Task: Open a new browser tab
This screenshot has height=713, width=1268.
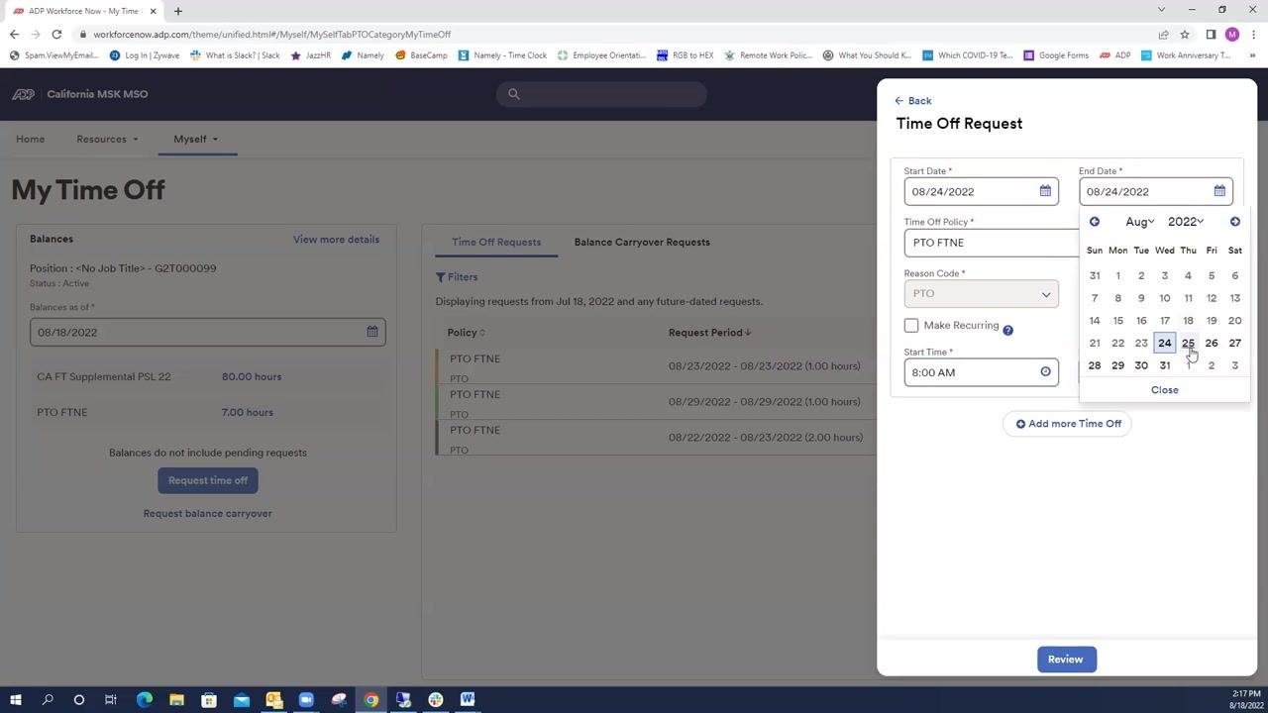Action: pyautogui.click(x=178, y=11)
